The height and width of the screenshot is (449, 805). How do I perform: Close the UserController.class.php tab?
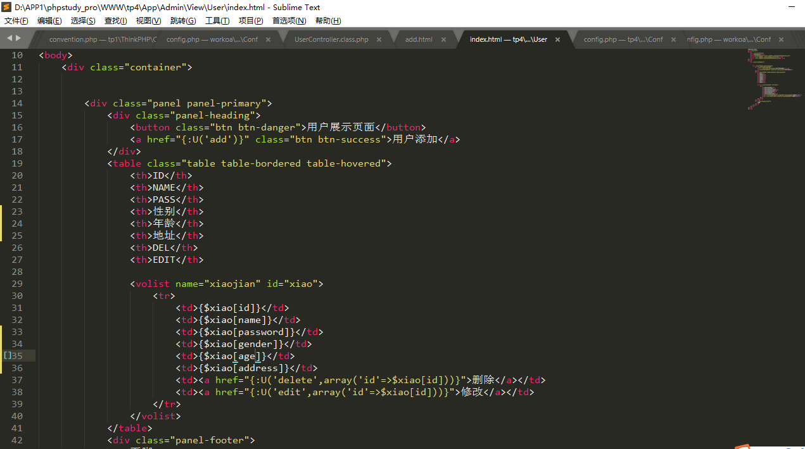pyautogui.click(x=379, y=39)
